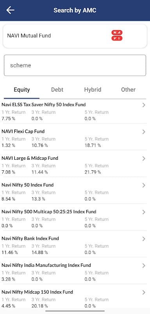Viewport: 150px width, 314px height.
Task: Switch to the Hybrid tab
Action: point(93,89)
